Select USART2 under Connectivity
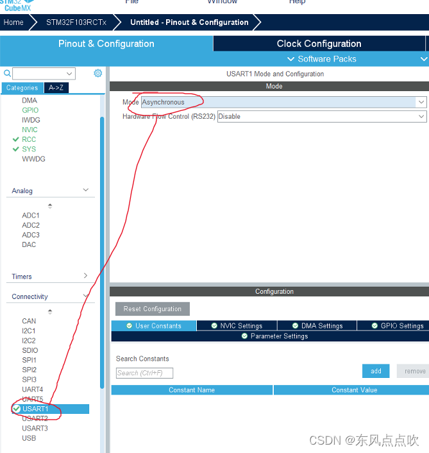Image resolution: width=429 pixels, height=453 pixels. point(35,418)
